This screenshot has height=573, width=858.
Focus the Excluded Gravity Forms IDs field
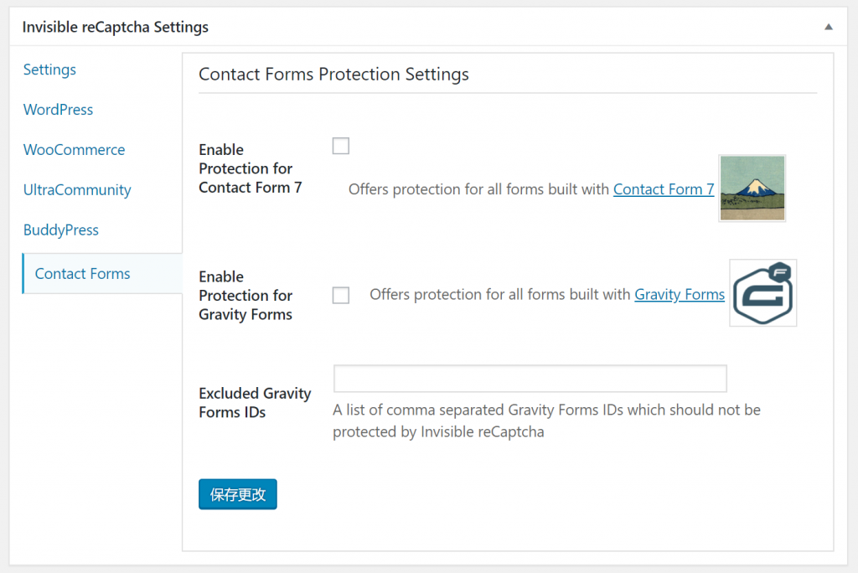(x=530, y=379)
